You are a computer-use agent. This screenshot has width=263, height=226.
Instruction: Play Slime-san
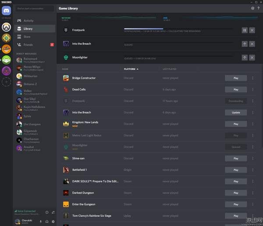point(236,158)
